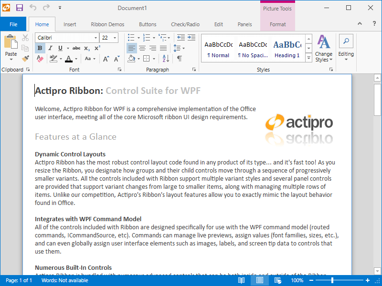Viewport: 382px width, 286px height.
Task: Open font color dropdown arrow
Action: (76, 59)
